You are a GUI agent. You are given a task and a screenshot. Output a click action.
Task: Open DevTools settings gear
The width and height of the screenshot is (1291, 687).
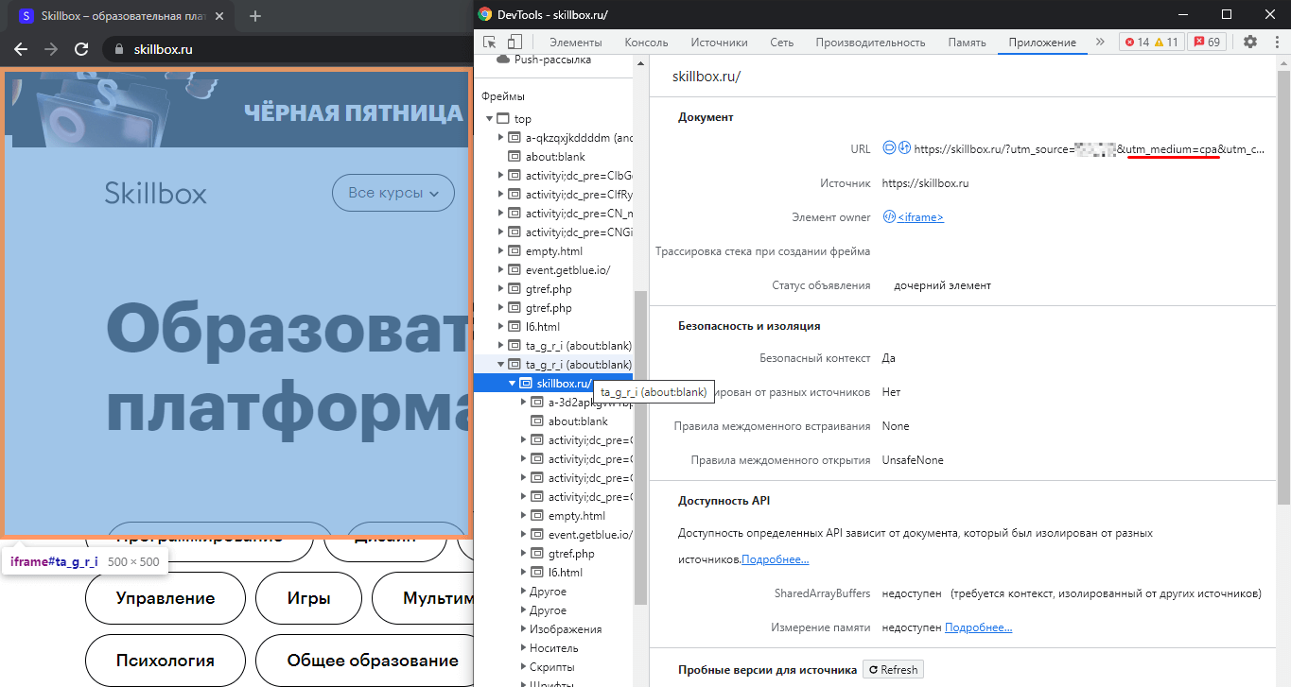[x=1250, y=42]
